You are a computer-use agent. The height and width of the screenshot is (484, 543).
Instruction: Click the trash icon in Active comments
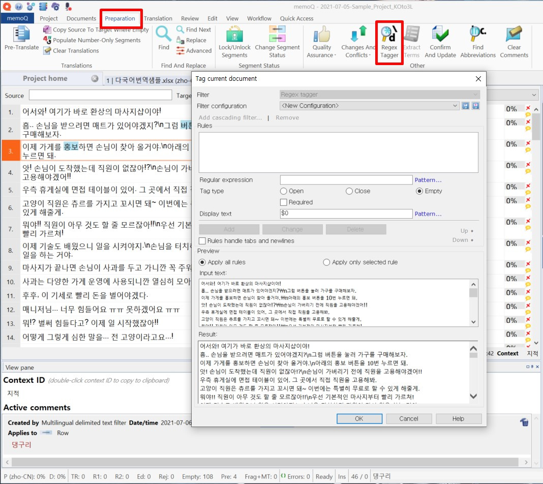524,422
